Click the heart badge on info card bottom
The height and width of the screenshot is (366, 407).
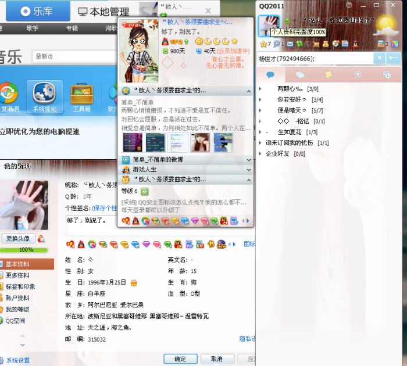(126, 221)
